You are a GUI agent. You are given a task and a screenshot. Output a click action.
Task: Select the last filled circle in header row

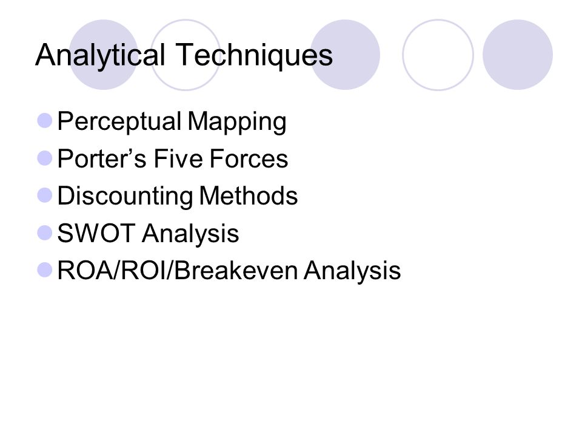coord(518,55)
